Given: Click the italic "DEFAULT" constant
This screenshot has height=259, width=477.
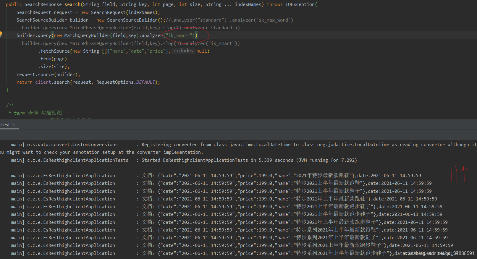Looking at the screenshot, I should [145, 82].
